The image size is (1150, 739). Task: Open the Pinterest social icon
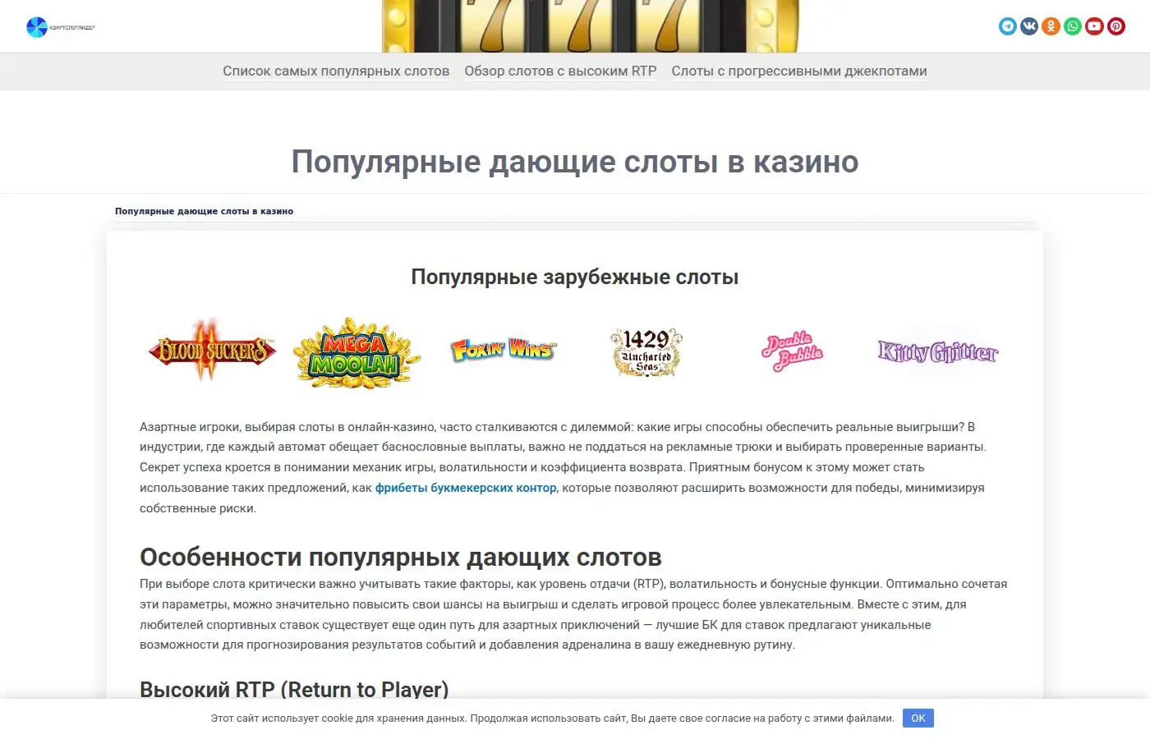tap(1116, 26)
